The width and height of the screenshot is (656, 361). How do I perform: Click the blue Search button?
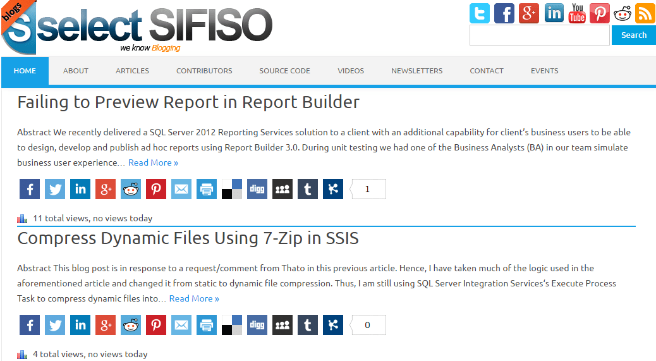(x=634, y=35)
